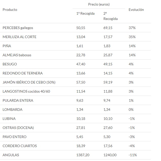Image resolution: width=161 pixels, height=161 pixels.
Task: Select the LUBINA product name
Action: [9, 119]
